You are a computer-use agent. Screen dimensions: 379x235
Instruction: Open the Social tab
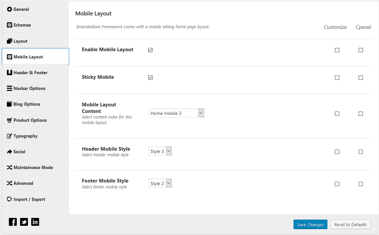pyautogui.click(x=35, y=152)
